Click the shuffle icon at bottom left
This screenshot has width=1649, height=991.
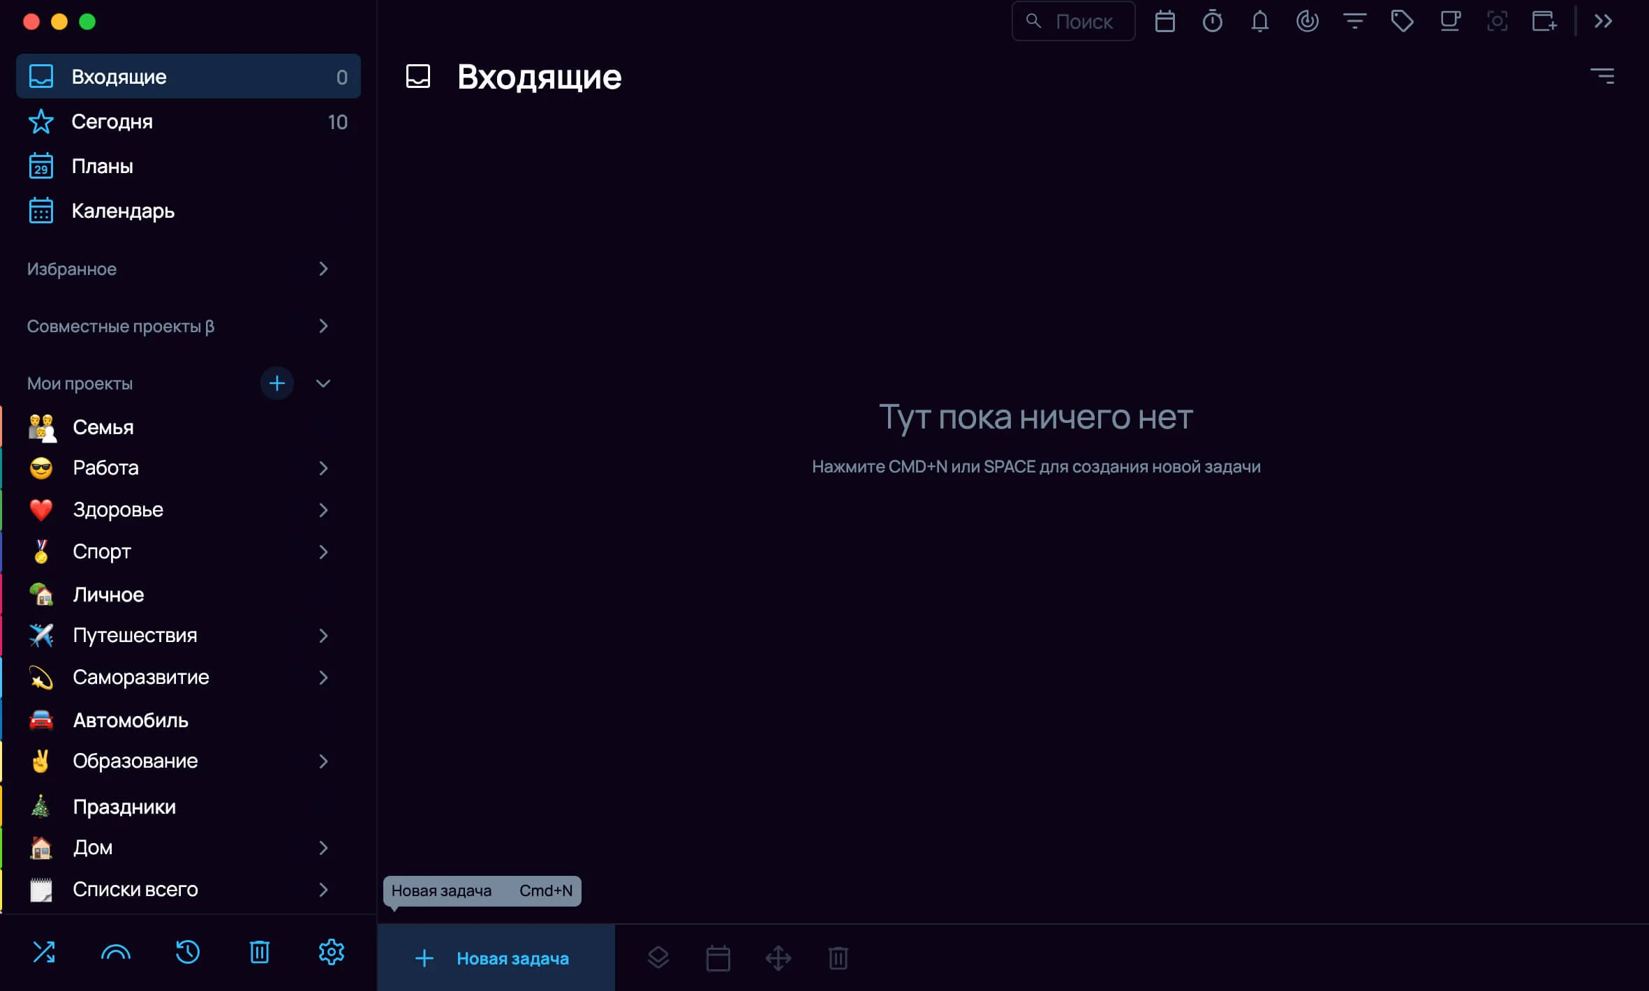pos(44,952)
